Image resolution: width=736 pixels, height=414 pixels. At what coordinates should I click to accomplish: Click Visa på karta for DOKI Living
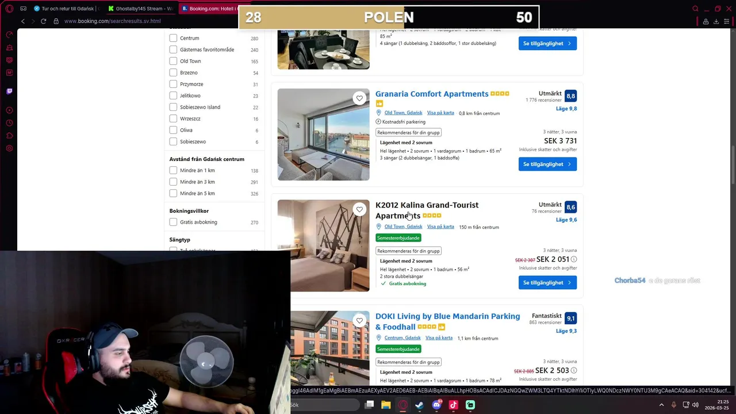[439, 338]
